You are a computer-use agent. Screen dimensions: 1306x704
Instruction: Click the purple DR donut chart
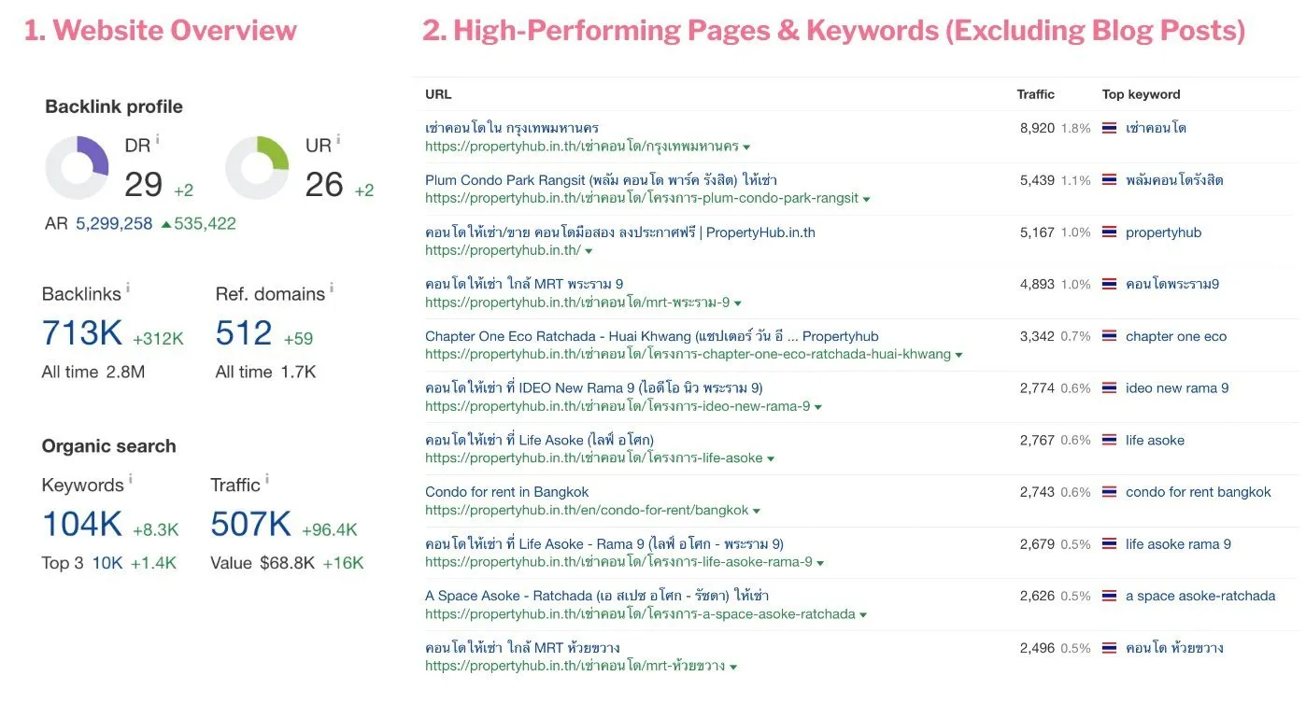(x=77, y=168)
